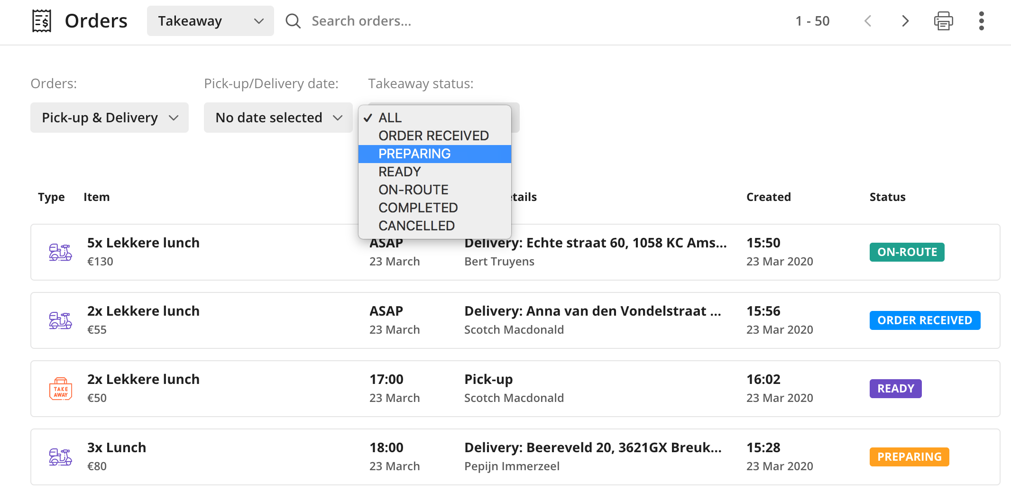Choose ORDER RECEIVED status option

click(x=433, y=136)
